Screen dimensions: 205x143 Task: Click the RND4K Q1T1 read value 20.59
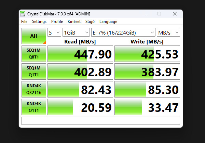click(x=80, y=107)
